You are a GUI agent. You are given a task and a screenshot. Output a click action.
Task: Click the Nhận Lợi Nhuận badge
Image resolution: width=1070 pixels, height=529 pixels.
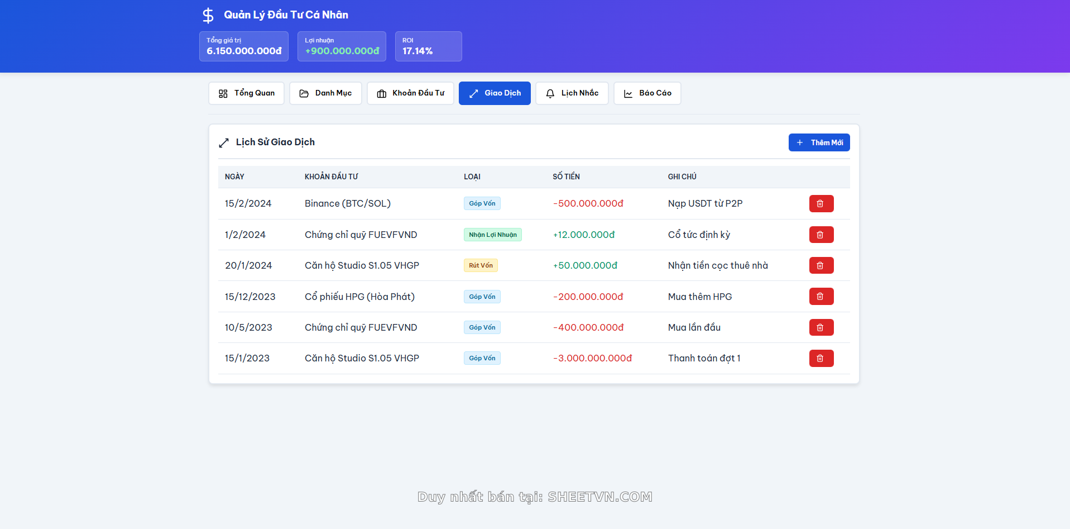point(493,235)
